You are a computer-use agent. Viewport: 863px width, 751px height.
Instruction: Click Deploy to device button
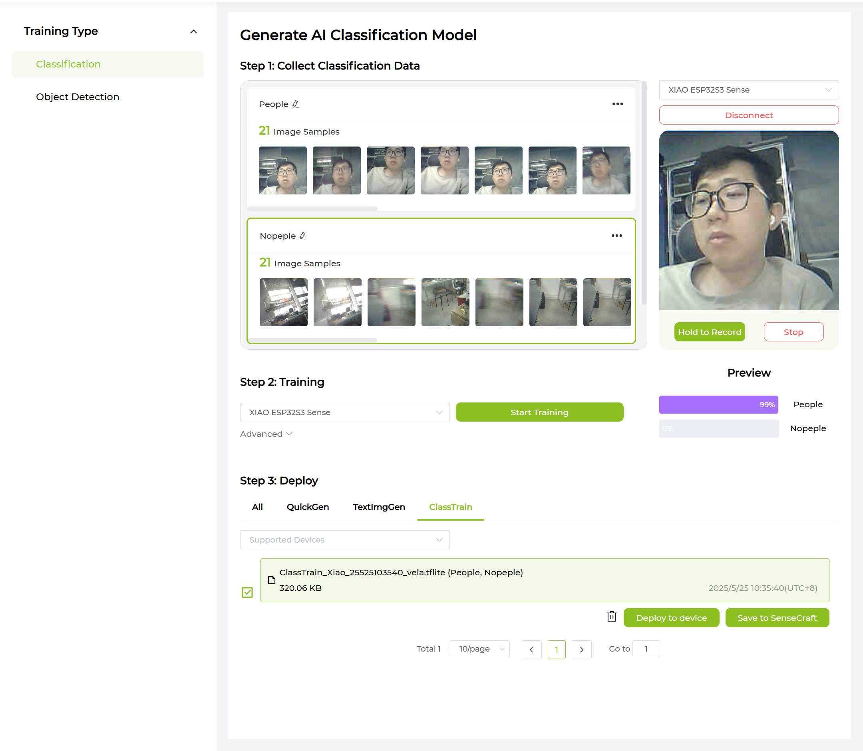[671, 618]
